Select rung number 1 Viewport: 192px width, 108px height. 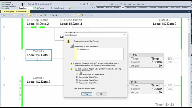4,59
